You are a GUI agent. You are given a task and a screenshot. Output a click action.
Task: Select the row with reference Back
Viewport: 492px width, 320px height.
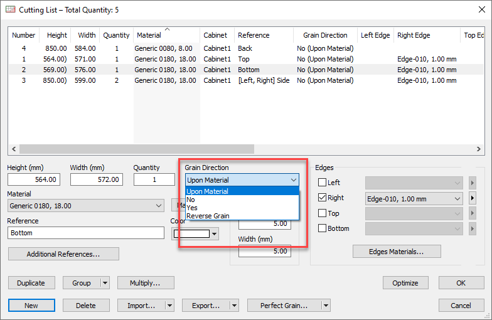click(x=246, y=48)
